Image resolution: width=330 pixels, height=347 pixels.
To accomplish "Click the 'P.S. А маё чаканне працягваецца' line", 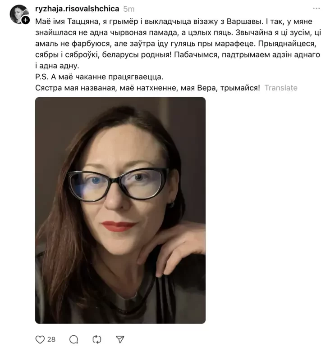I will (x=99, y=77).
